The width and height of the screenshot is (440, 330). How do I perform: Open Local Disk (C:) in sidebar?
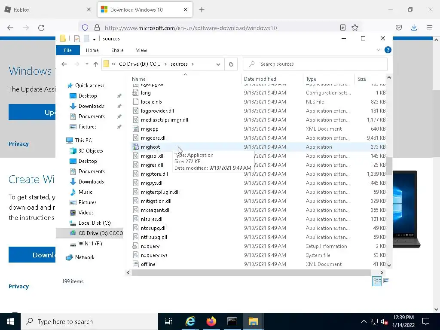pos(95,223)
